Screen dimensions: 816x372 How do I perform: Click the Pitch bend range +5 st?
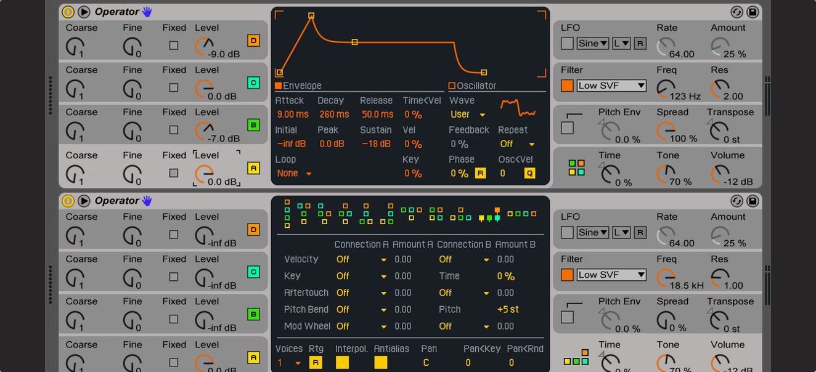tap(508, 309)
